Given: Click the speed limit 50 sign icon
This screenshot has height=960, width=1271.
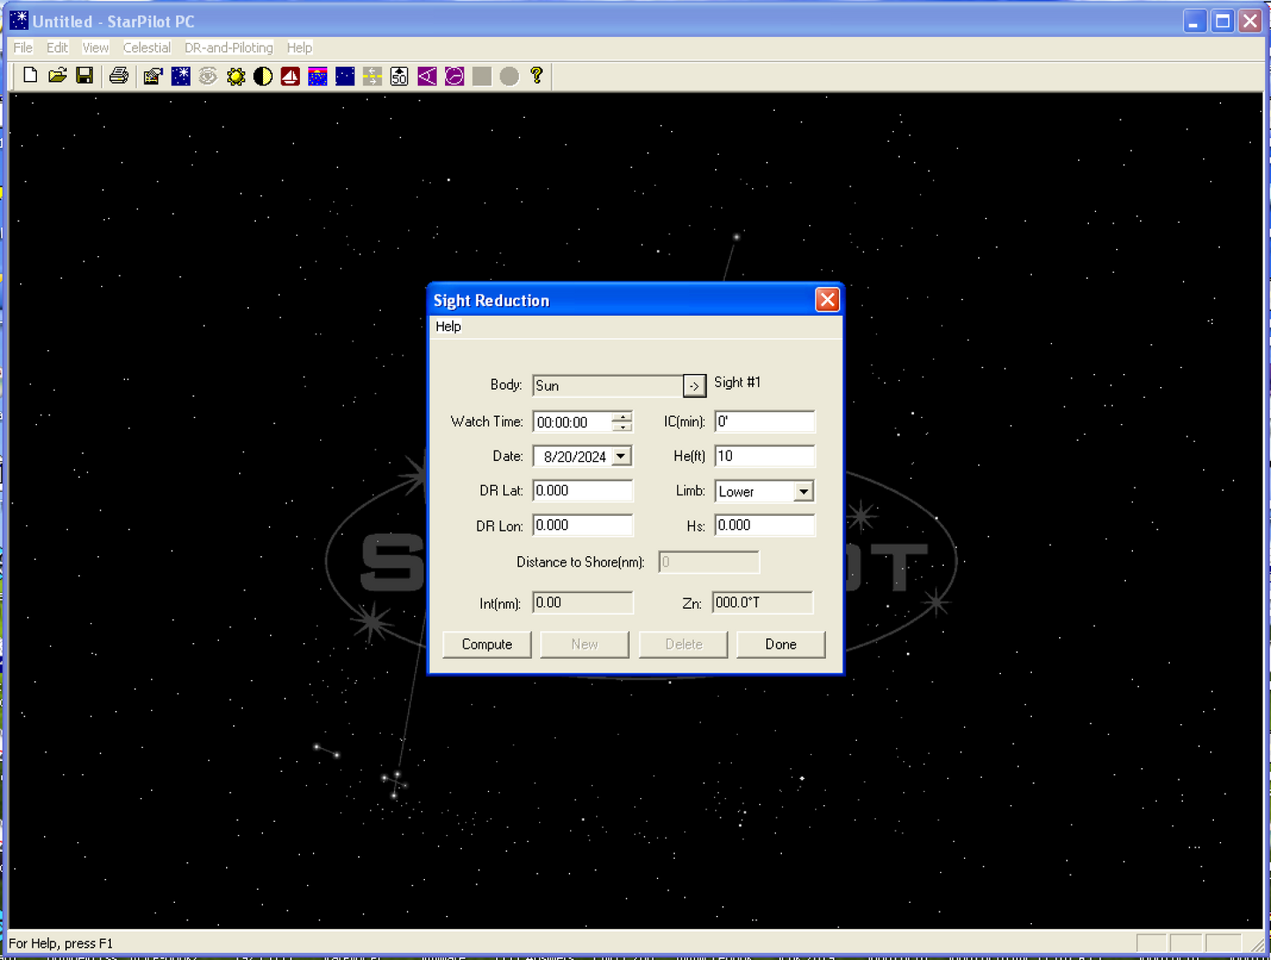Looking at the screenshot, I should [399, 77].
